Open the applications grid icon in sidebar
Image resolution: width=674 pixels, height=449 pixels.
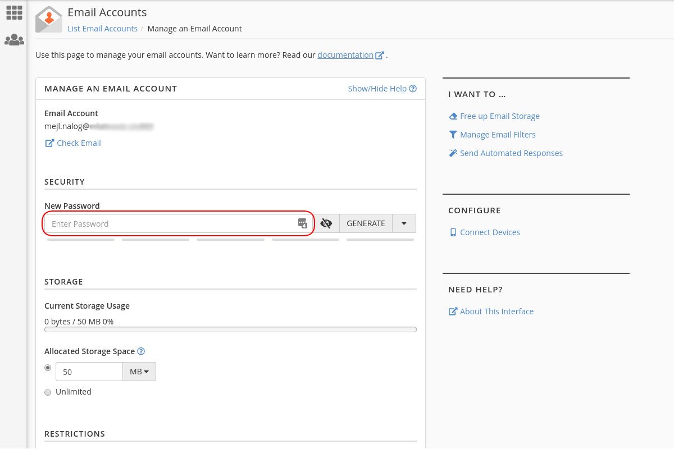tap(14, 12)
